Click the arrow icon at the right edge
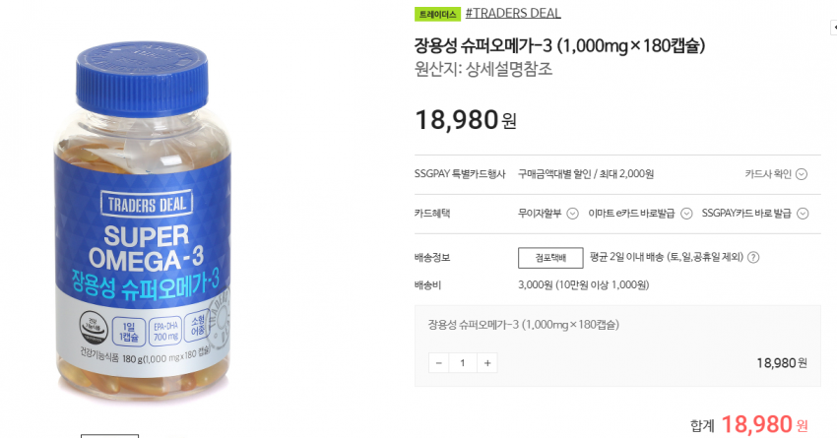The height and width of the screenshot is (438, 837). (x=834, y=28)
